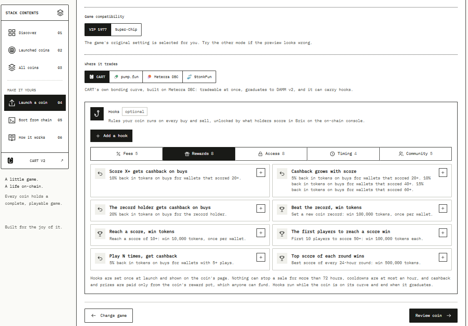Viewport: 468px width, 326px height.
Task: Select VIP 1977 compatibility mode
Action: click(x=97, y=29)
